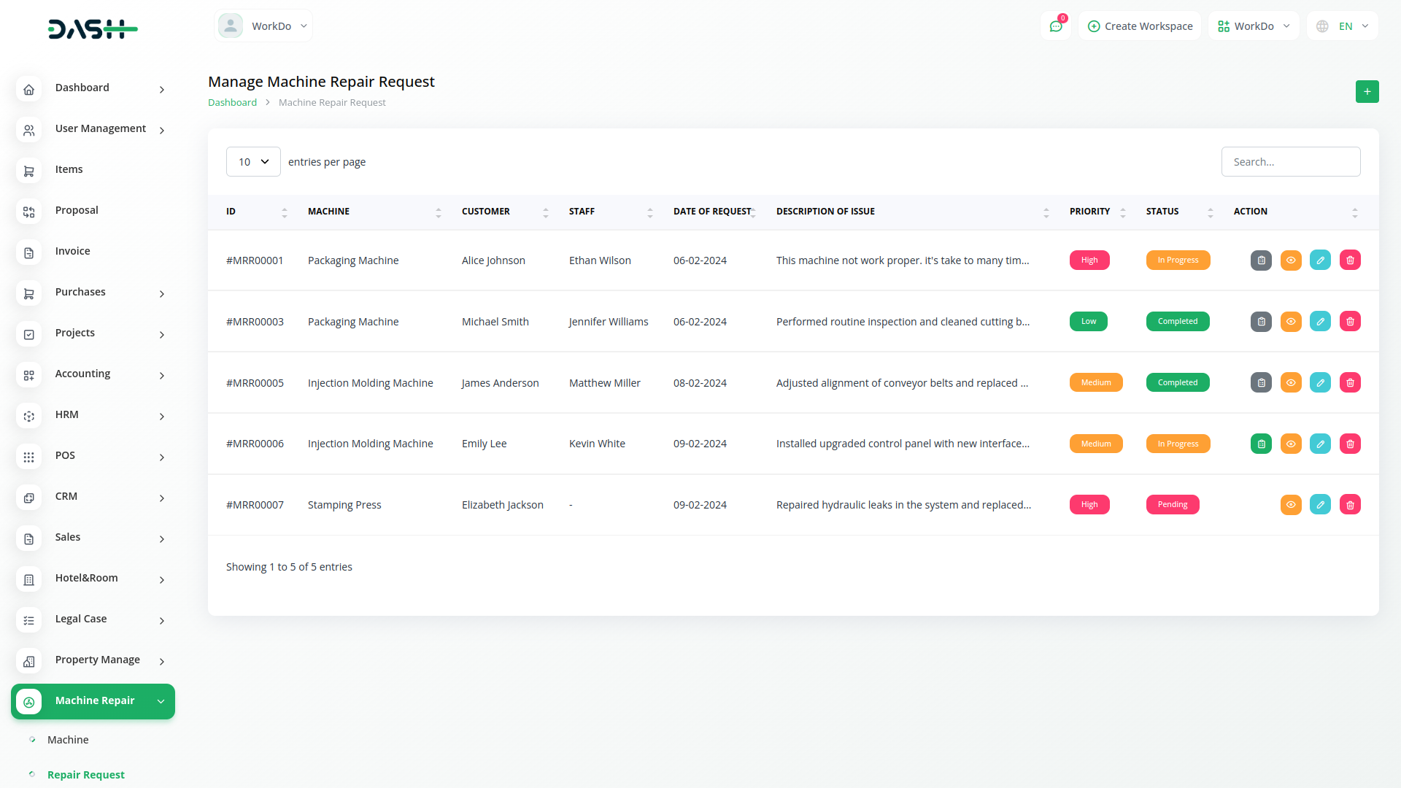Follow the Dashboard breadcrumb link
This screenshot has height=788, width=1401.
point(232,103)
